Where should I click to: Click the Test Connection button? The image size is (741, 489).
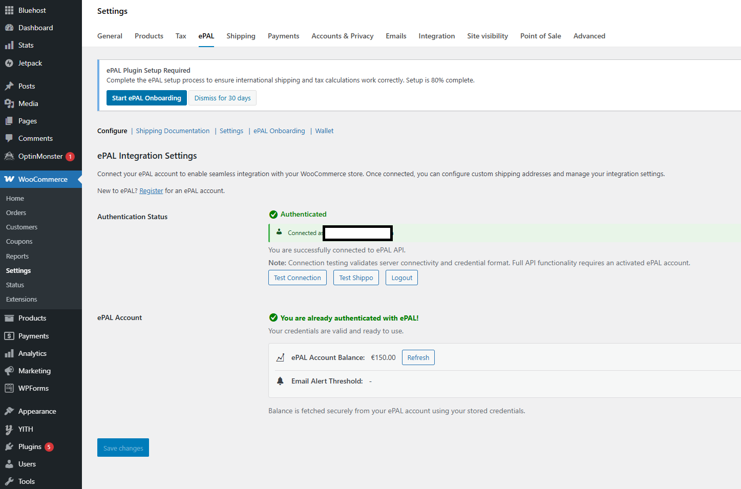[298, 278]
